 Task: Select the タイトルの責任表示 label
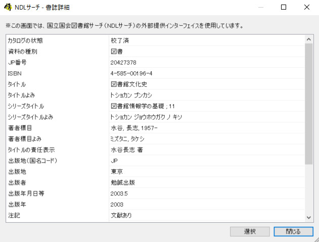coord(31,150)
